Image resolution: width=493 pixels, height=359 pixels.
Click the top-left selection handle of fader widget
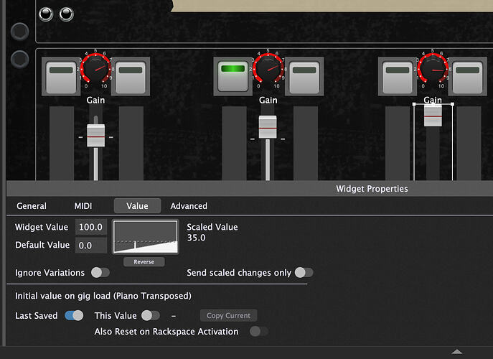point(414,104)
